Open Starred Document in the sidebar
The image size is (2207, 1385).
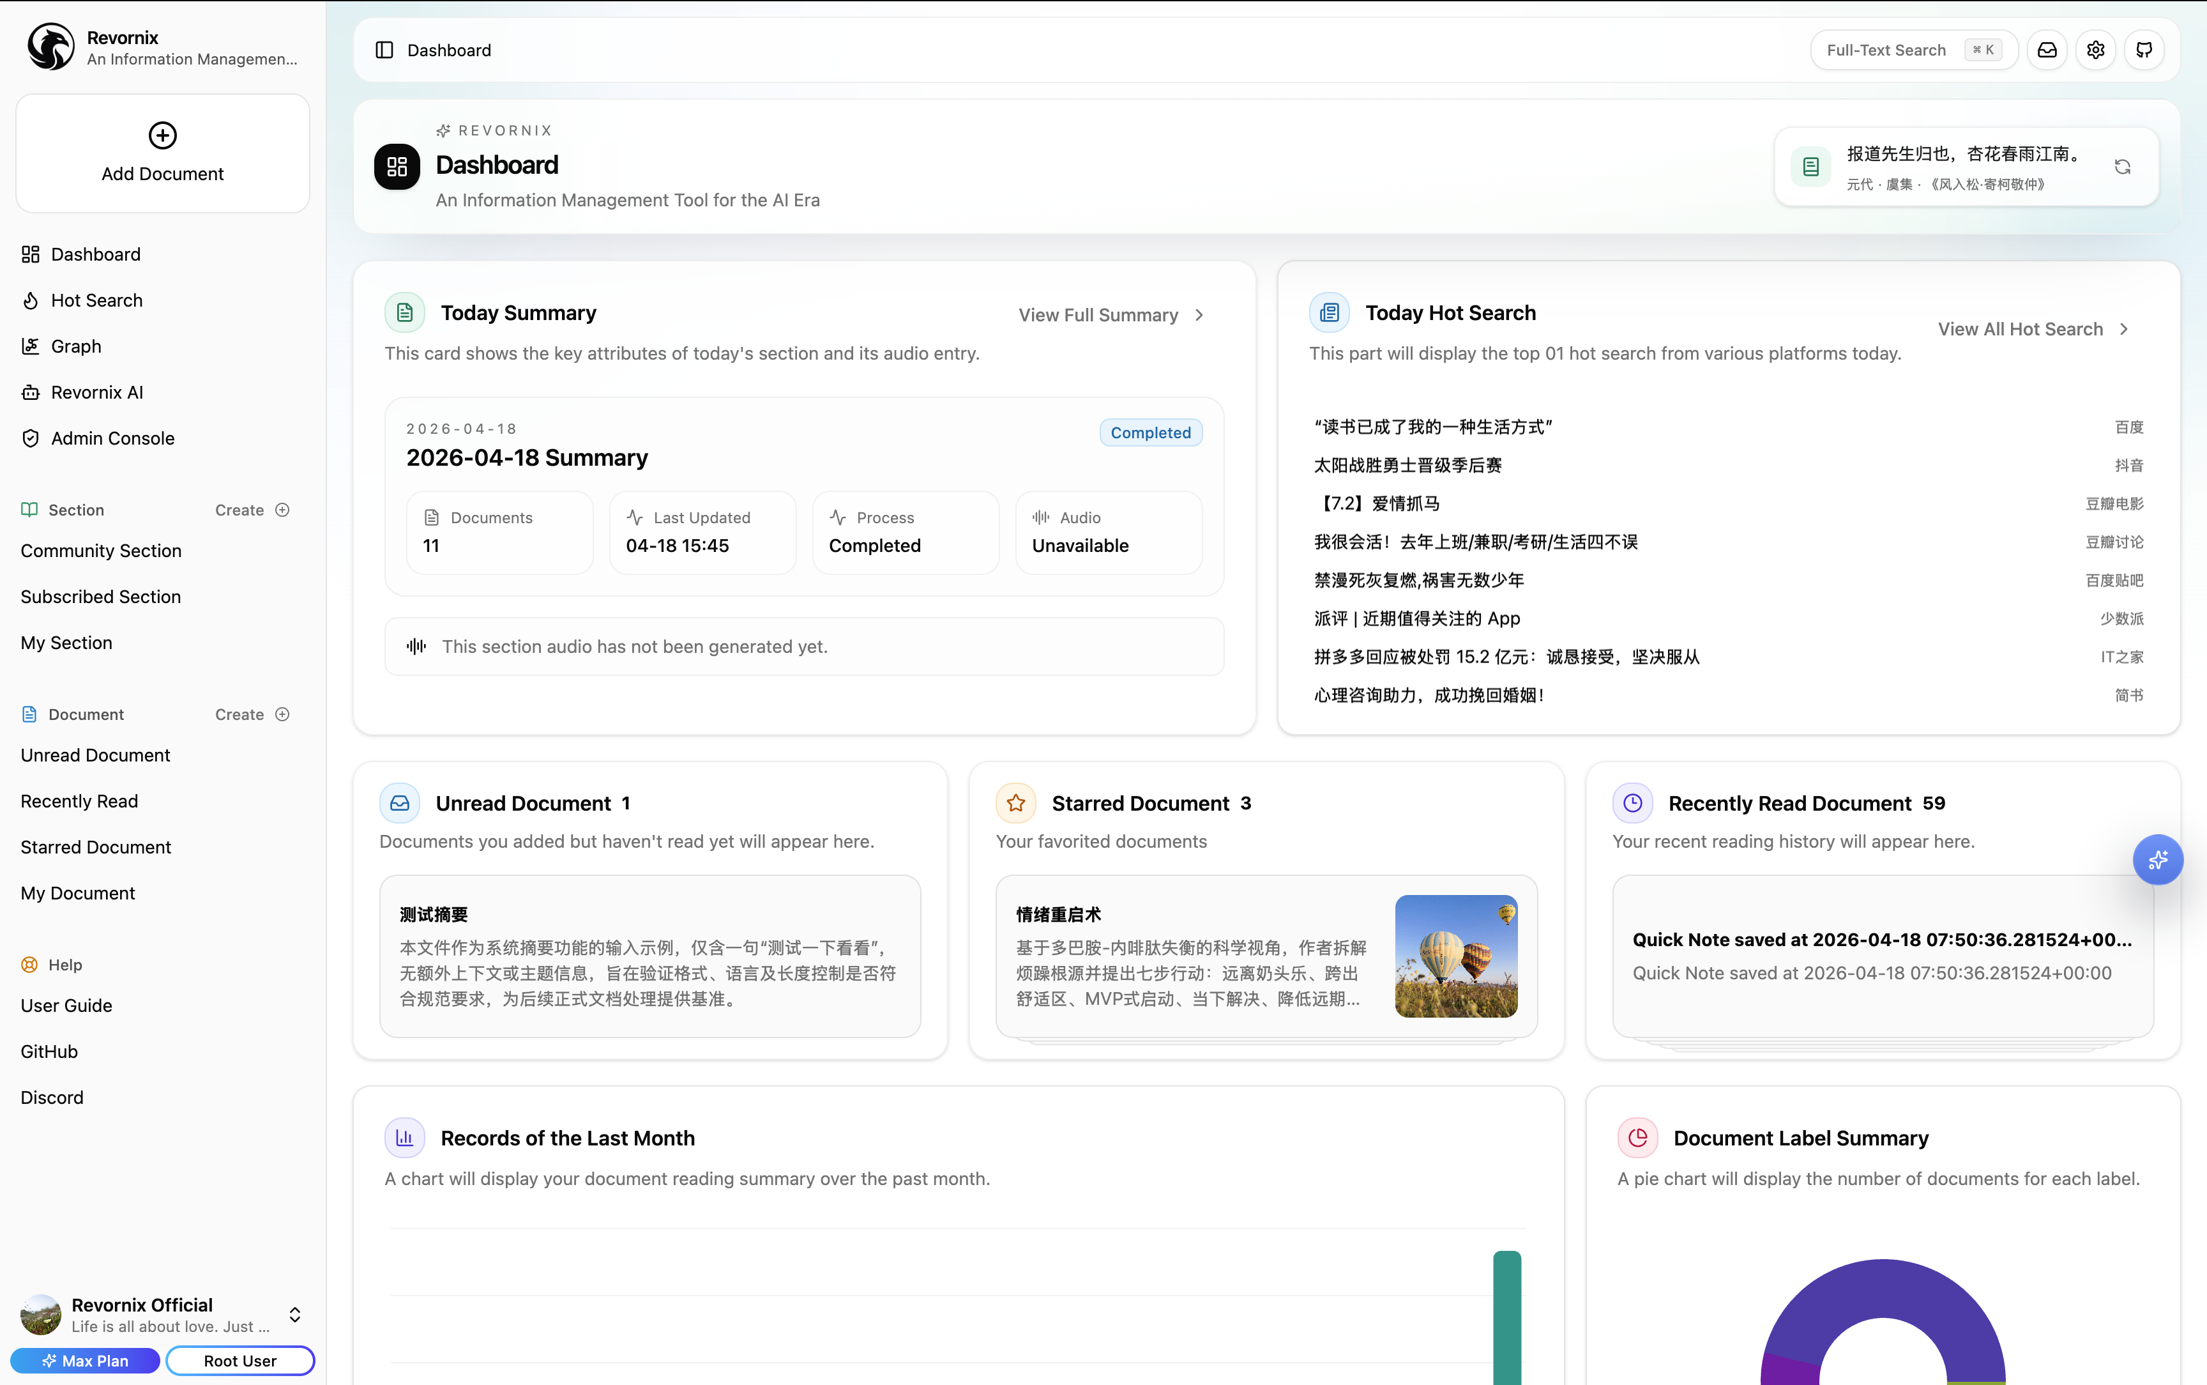(95, 847)
